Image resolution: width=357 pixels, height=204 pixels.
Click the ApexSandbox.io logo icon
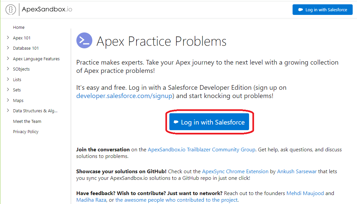click(x=10, y=9)
